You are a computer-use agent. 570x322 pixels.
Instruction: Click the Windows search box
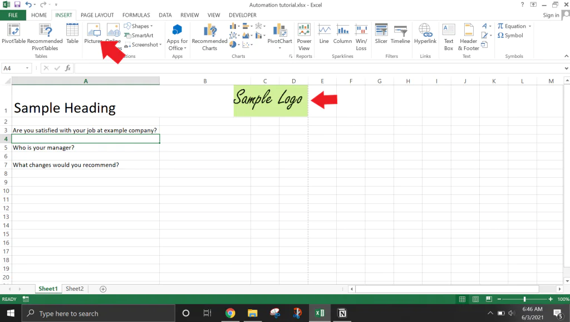[x=98, y=313]
